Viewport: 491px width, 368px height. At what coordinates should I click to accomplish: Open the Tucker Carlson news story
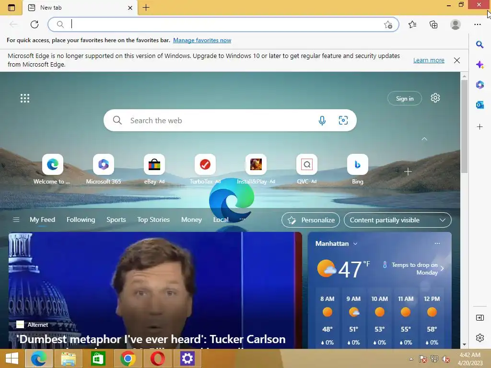[155, 290]
